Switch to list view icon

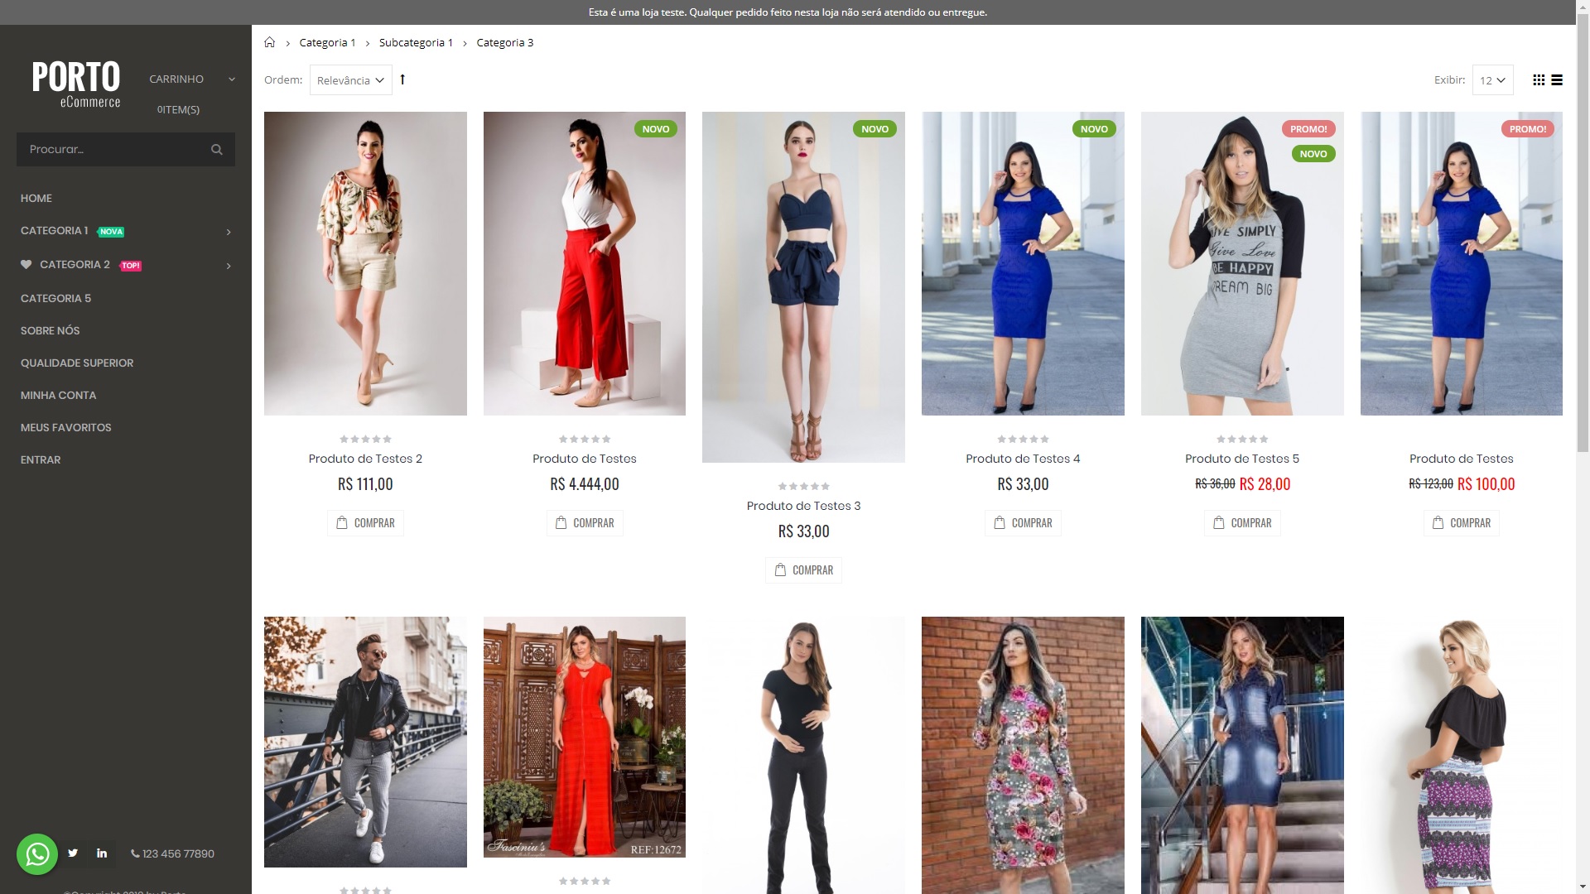click(x=1557, y=80)
